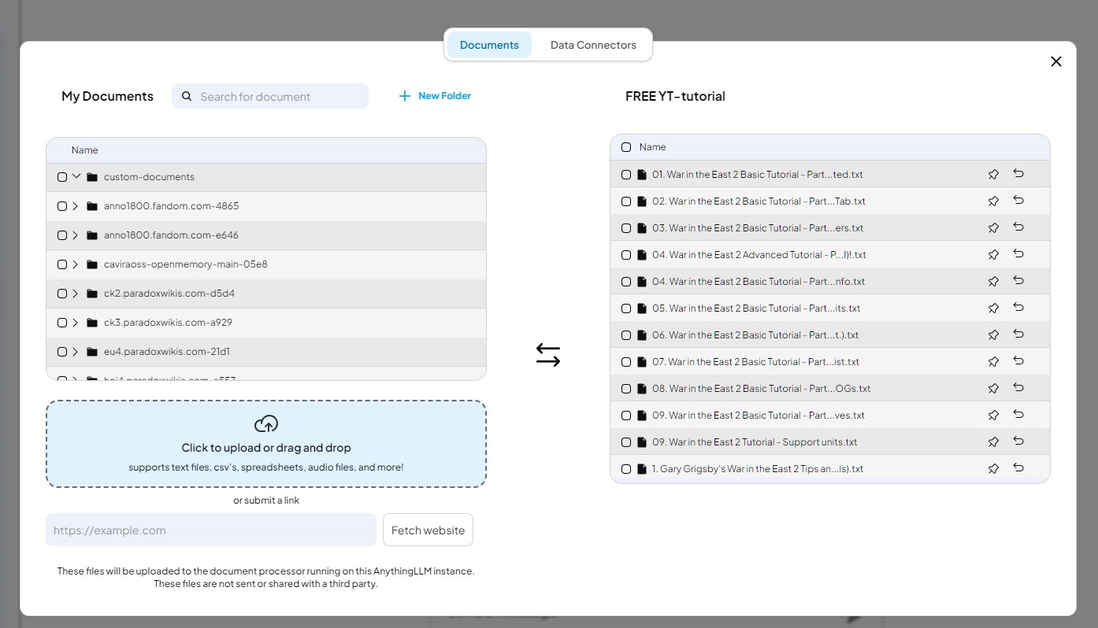
Task: Expand the anno1800.fandom.com-4865 folder
Action: pyautogui.click(x=76, y=206)
